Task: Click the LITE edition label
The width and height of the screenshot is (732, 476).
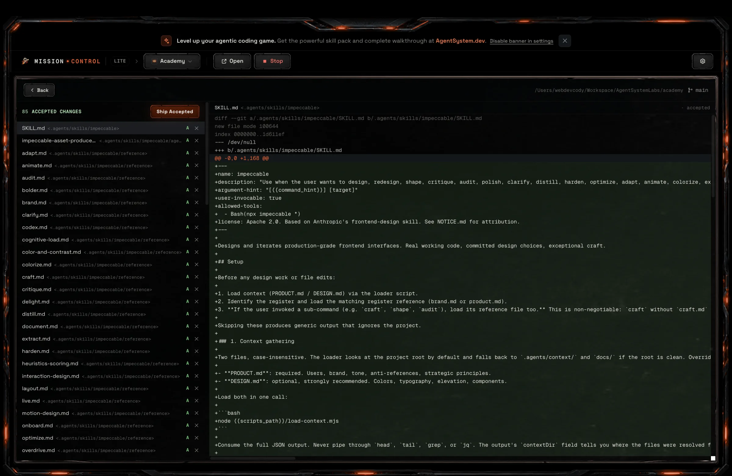Action: pos(120,61)
